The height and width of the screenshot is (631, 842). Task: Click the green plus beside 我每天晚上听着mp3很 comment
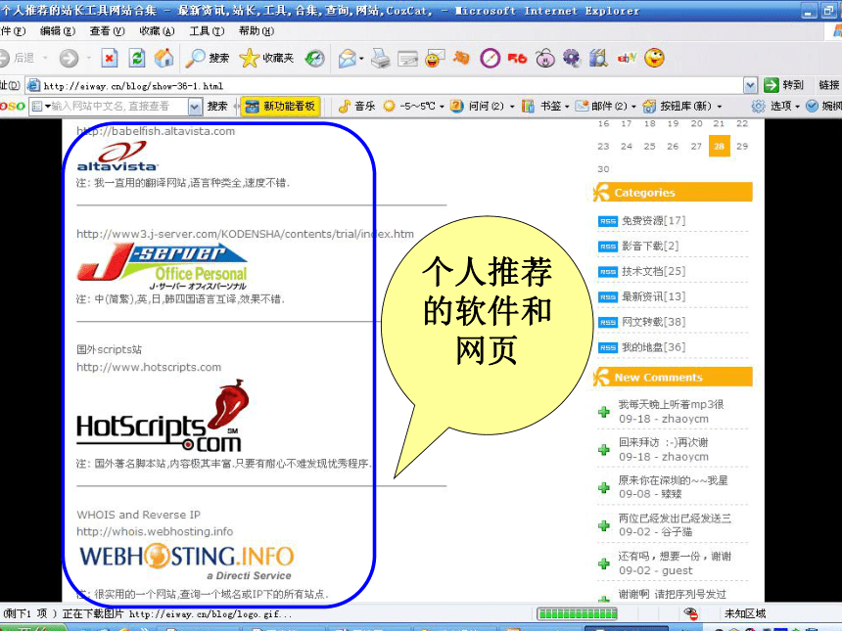point(603,412)
